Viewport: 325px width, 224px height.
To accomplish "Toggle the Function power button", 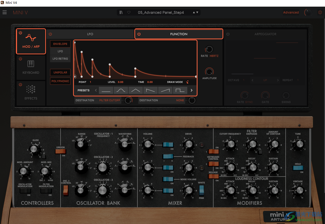I will (139, 34).
